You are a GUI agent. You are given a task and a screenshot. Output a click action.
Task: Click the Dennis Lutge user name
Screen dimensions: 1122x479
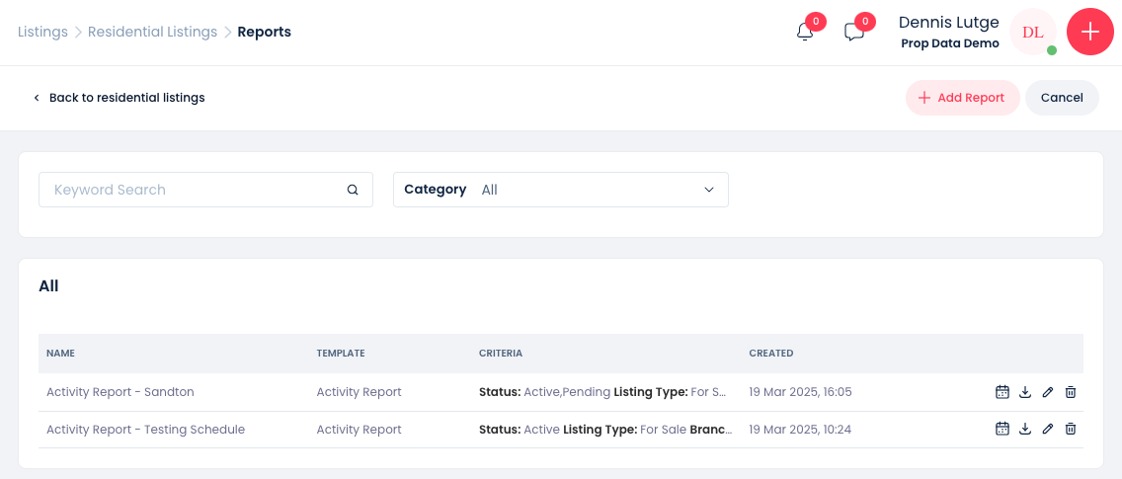(x=948, y=22)
